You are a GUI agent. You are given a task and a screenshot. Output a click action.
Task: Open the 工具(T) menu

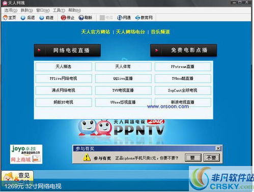point(59,10)
